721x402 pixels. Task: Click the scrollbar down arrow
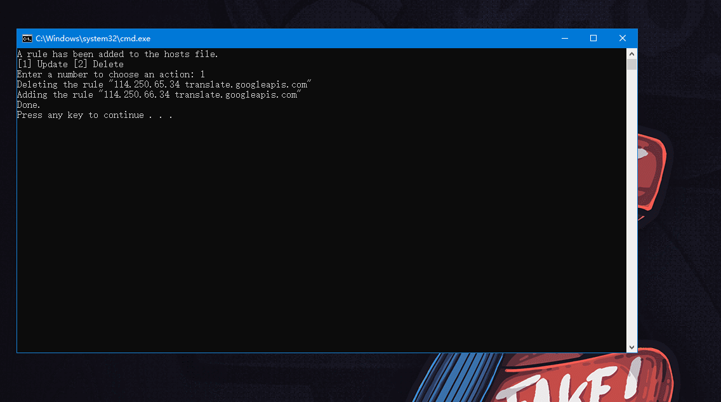(x=632, y=347)
